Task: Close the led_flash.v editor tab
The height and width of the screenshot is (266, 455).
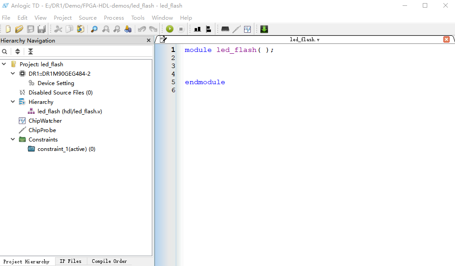Action: pyautogui.click(x=446, y=39)
